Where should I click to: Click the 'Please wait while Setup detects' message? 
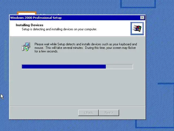(86, 48)
